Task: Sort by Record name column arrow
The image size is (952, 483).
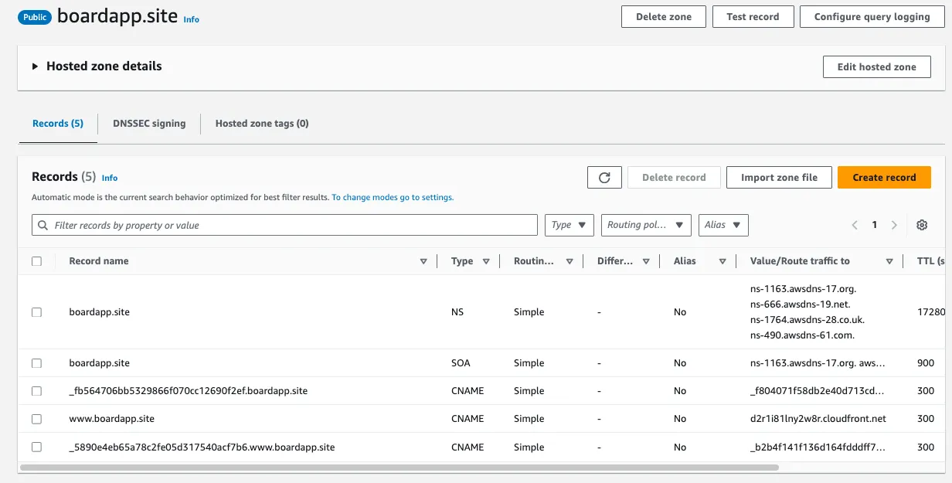Action: coord(423,261)
